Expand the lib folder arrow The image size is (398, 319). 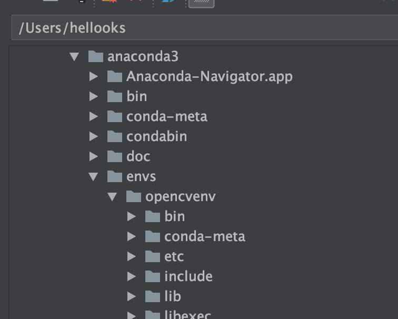click(132, 296)
